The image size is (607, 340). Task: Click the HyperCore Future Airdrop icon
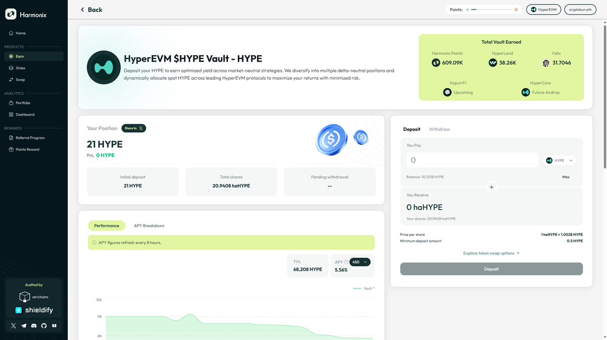click(x=526, y=92)
